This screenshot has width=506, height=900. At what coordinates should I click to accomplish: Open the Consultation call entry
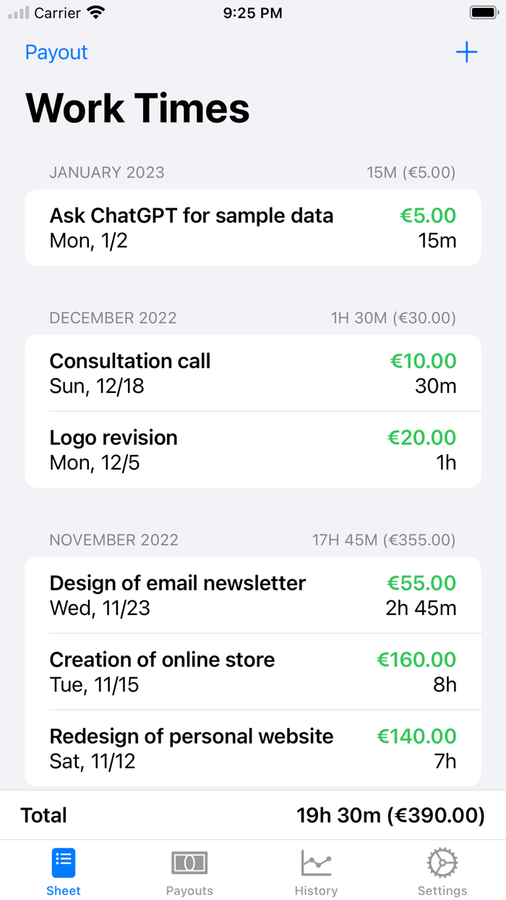click(x=252, y=372)
